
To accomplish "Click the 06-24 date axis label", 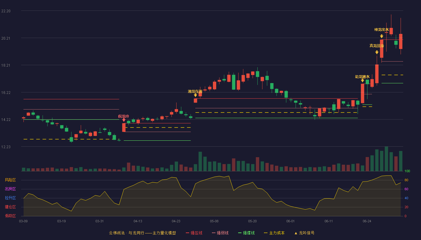I will [367, 221].
